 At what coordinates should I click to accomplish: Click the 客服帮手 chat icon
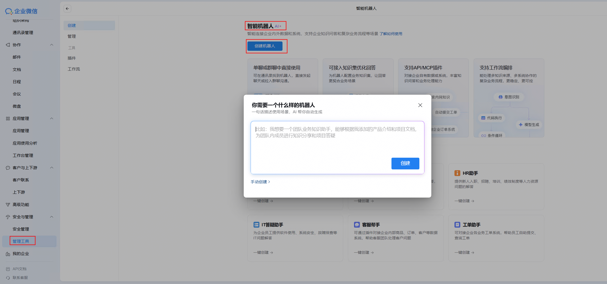(x=357, y=225)
